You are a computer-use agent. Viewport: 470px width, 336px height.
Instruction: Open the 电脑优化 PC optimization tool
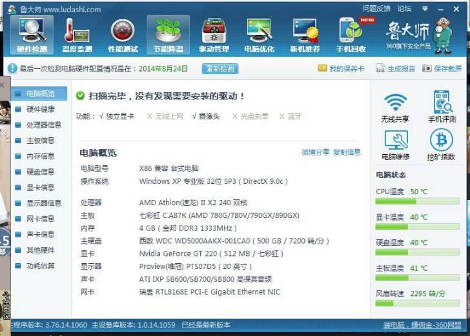click(259, 35)
